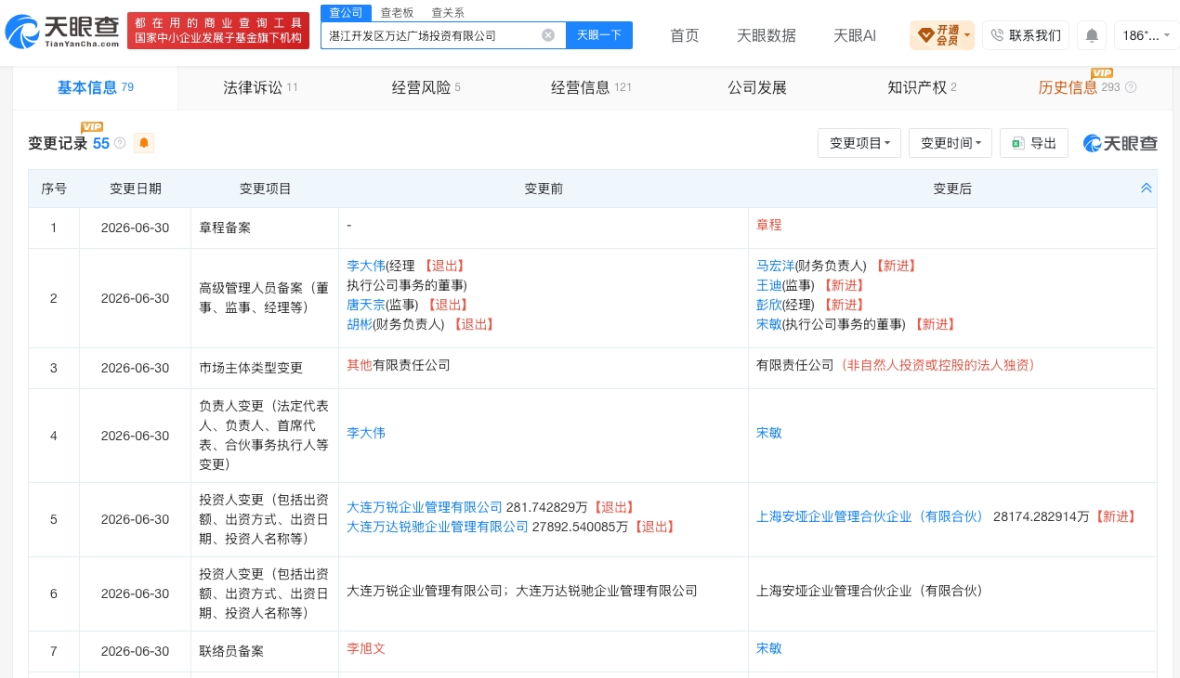Click the 变更前 column header
1180x678 pixels.
point(544,189)
